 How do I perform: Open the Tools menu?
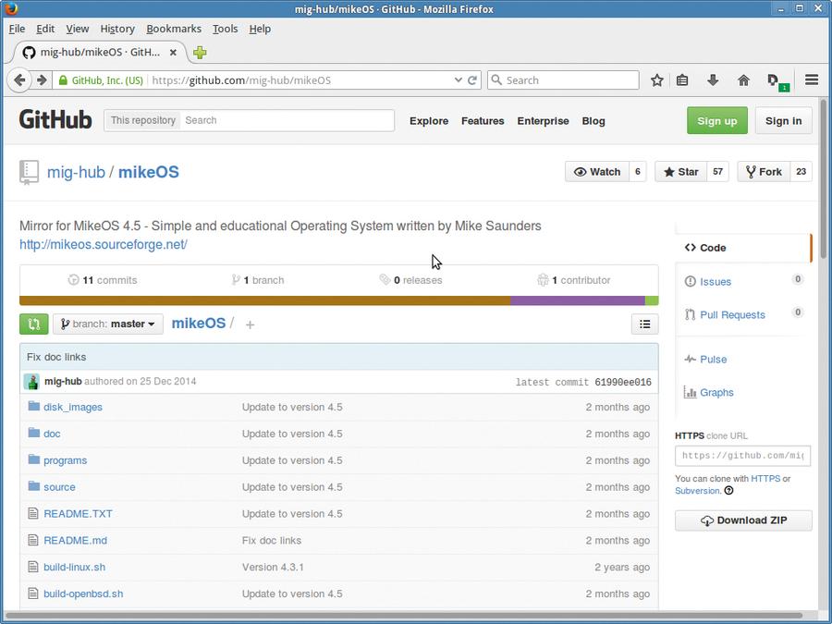point(225,29)
